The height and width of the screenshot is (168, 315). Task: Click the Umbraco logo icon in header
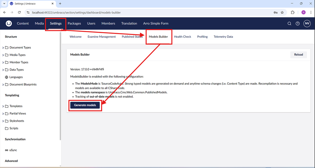(x=9, y=23)
